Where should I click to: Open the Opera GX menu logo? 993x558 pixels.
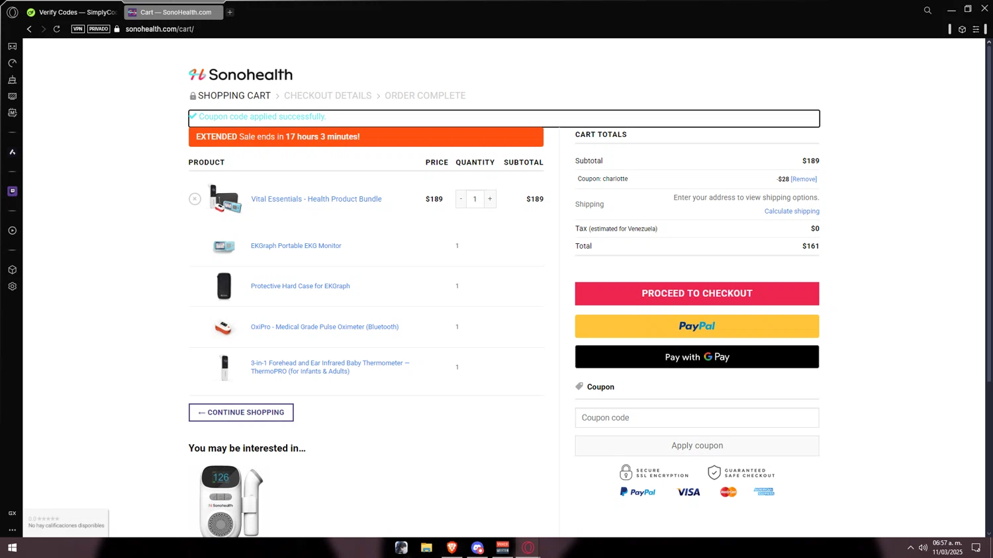click(x=12, y=12)
